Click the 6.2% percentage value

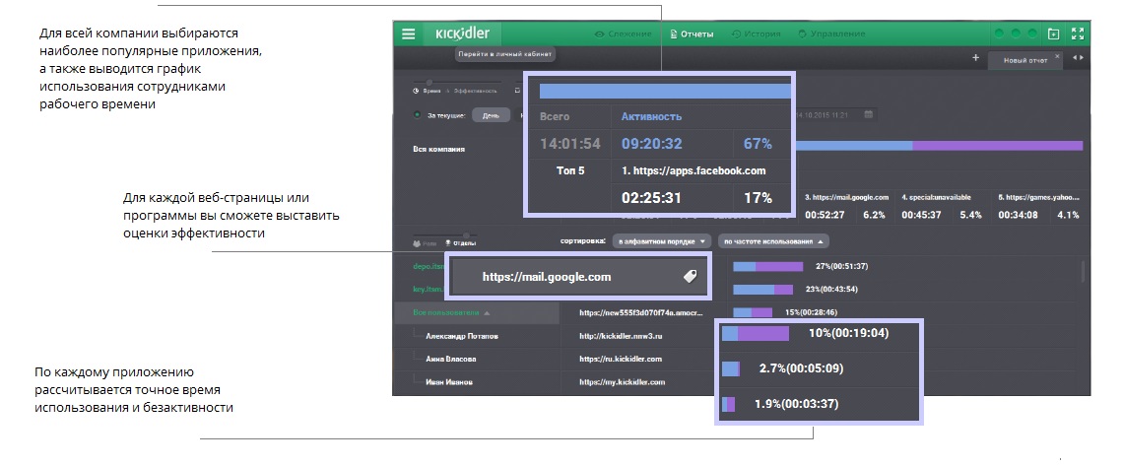coord(874,214)
